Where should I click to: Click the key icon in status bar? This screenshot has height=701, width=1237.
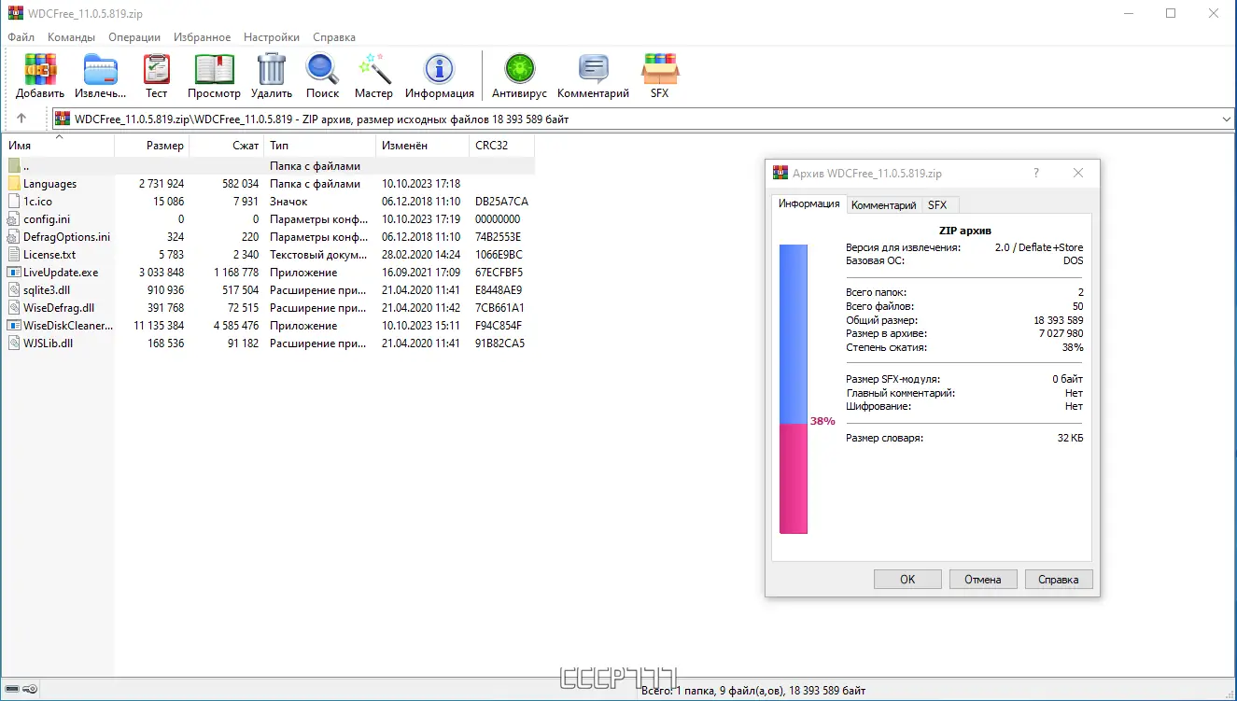31,690
